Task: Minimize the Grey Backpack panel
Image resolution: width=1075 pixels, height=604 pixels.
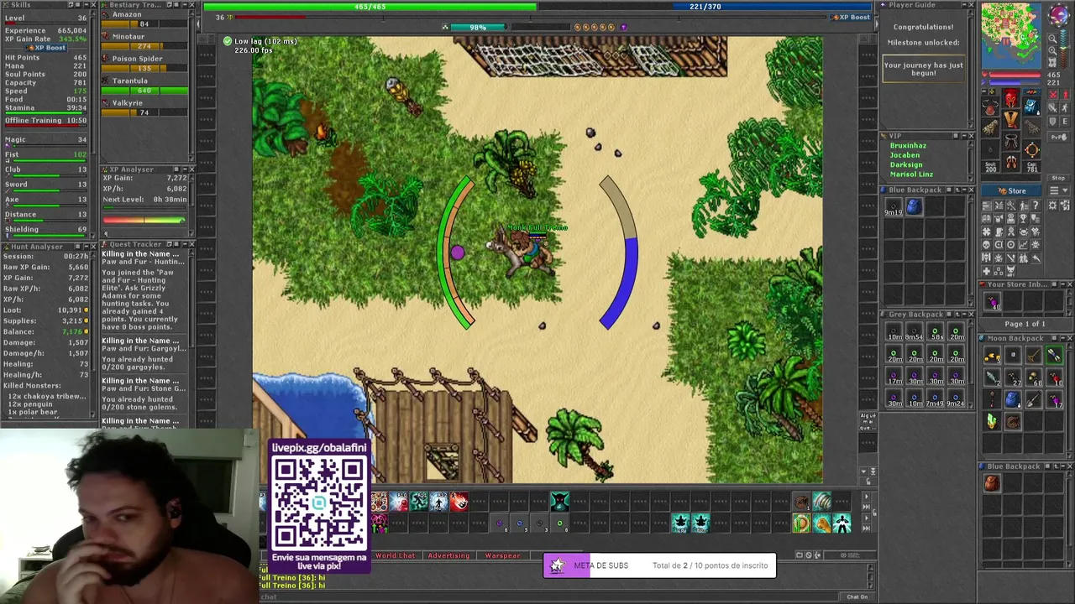Action: [964, 315]
